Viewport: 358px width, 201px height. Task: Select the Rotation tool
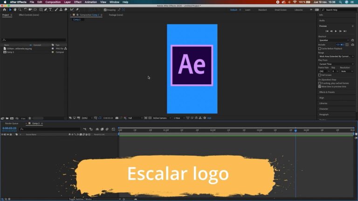pyautogui.click(x=26, y=10)
